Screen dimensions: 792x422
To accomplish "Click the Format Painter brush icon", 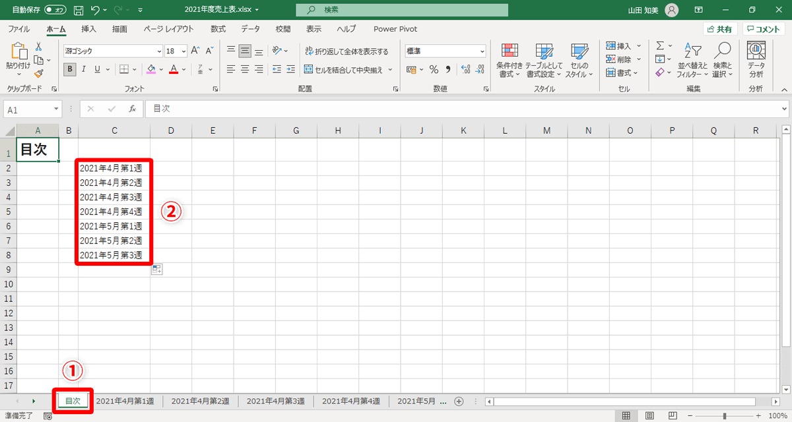I will 38,73.
